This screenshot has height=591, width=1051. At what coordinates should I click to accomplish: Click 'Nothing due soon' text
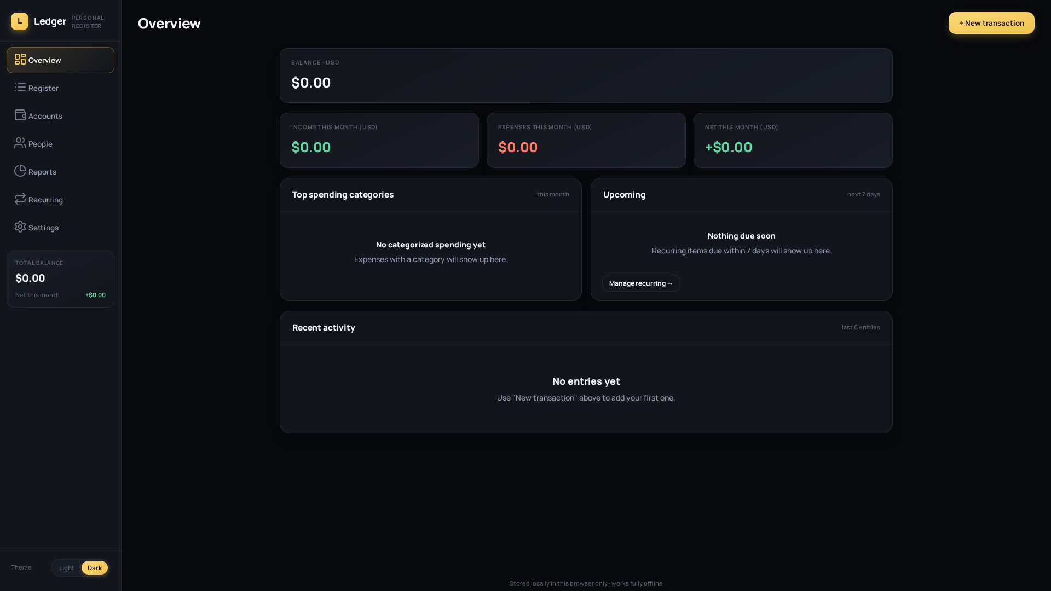742,236
